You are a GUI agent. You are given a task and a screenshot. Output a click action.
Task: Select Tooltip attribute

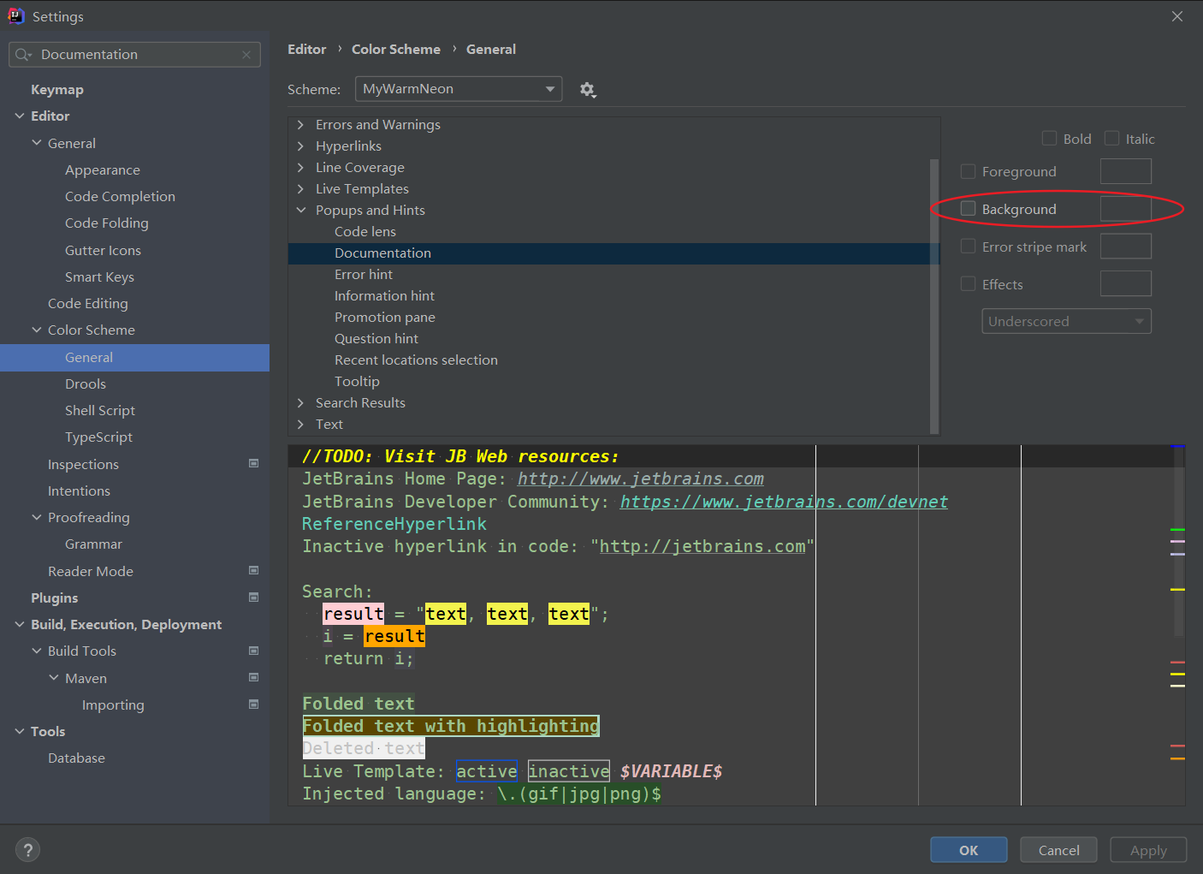click(357, 382)
